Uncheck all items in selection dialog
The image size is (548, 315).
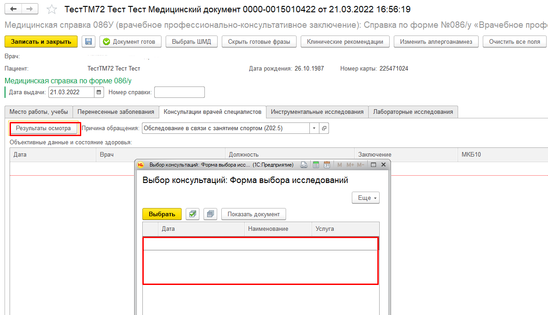(x=210, y=214)
